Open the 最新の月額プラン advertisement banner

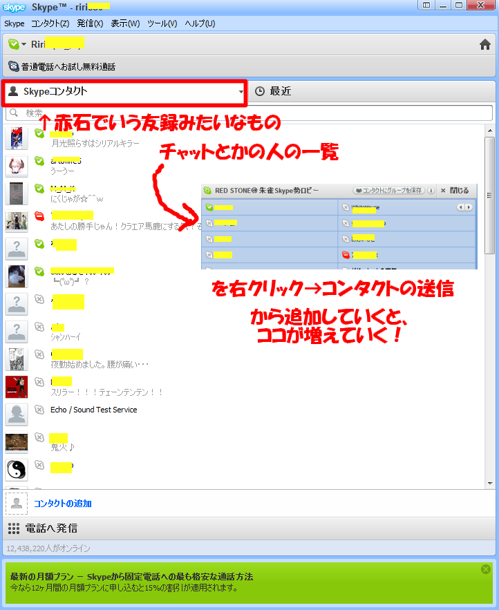click(249, 583)
